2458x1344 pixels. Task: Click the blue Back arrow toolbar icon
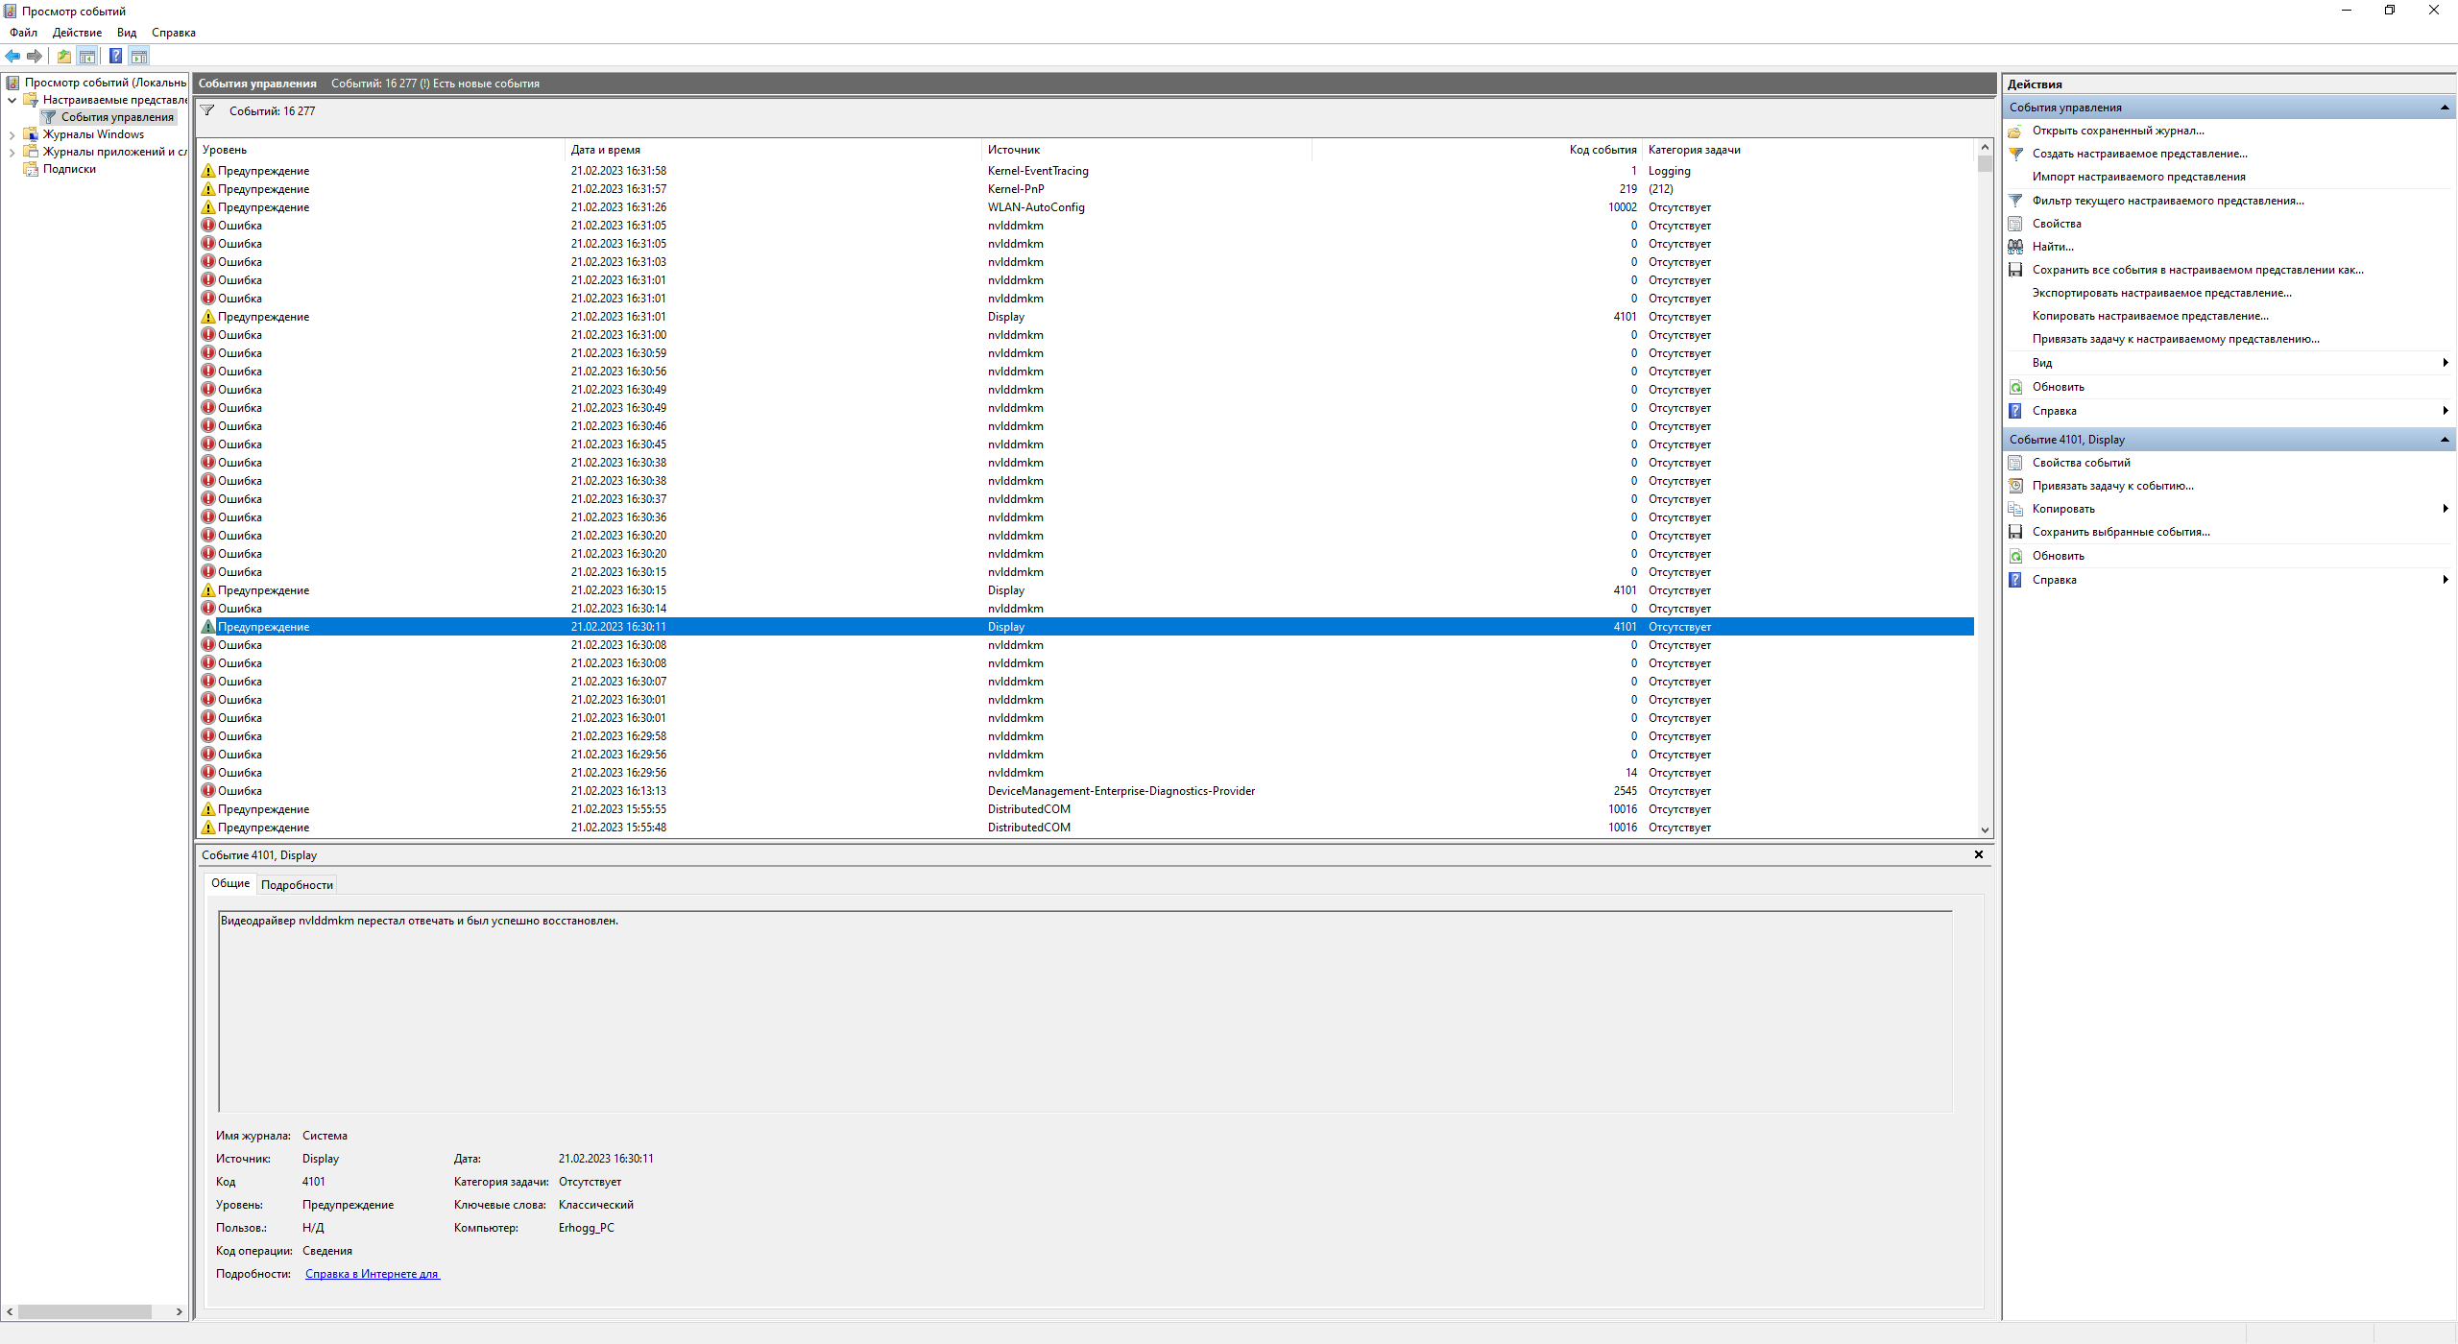(12, 56)
